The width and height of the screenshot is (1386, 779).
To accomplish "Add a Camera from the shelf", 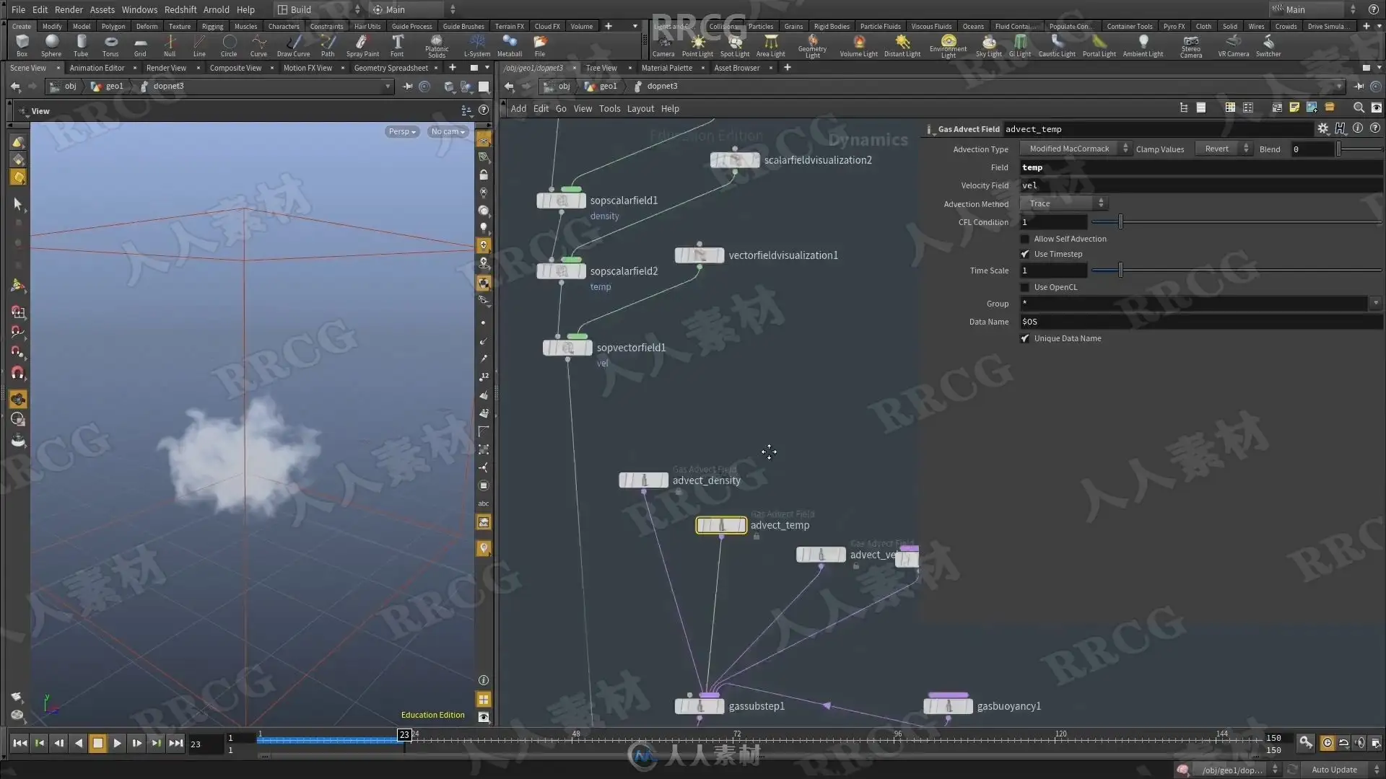I will (x=663, y=45).
